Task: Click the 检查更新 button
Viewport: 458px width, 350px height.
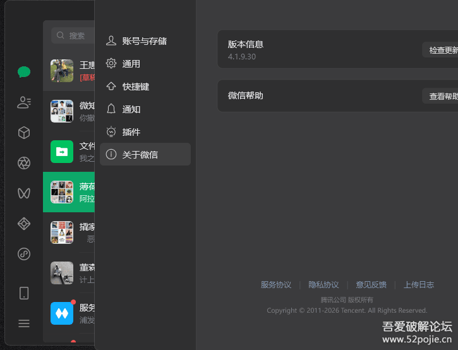Action: 440,50
